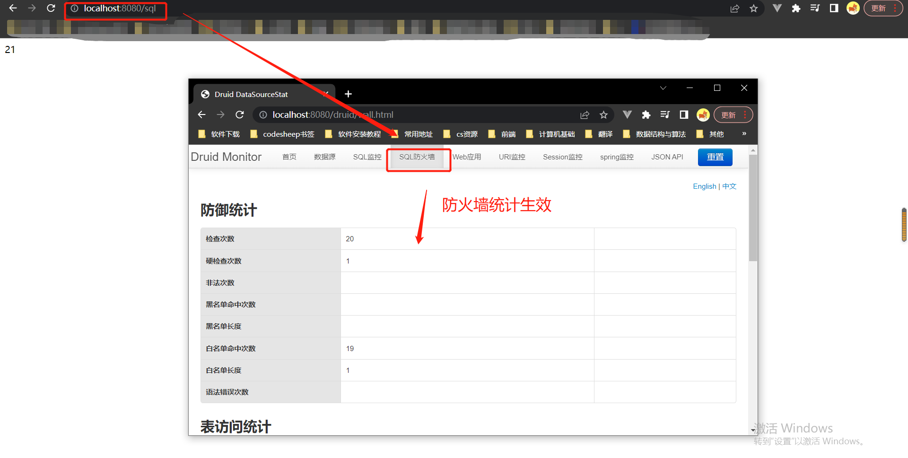Go forward in the Druid browser window
This screenshot has width=908, height=458.
click(220, 114)
